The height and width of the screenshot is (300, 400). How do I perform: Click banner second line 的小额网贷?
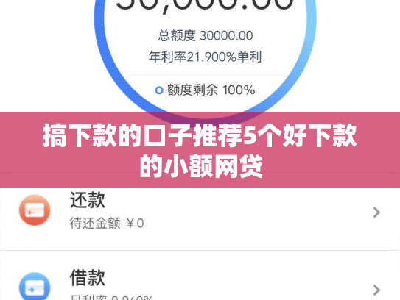[x=201, y=166]
